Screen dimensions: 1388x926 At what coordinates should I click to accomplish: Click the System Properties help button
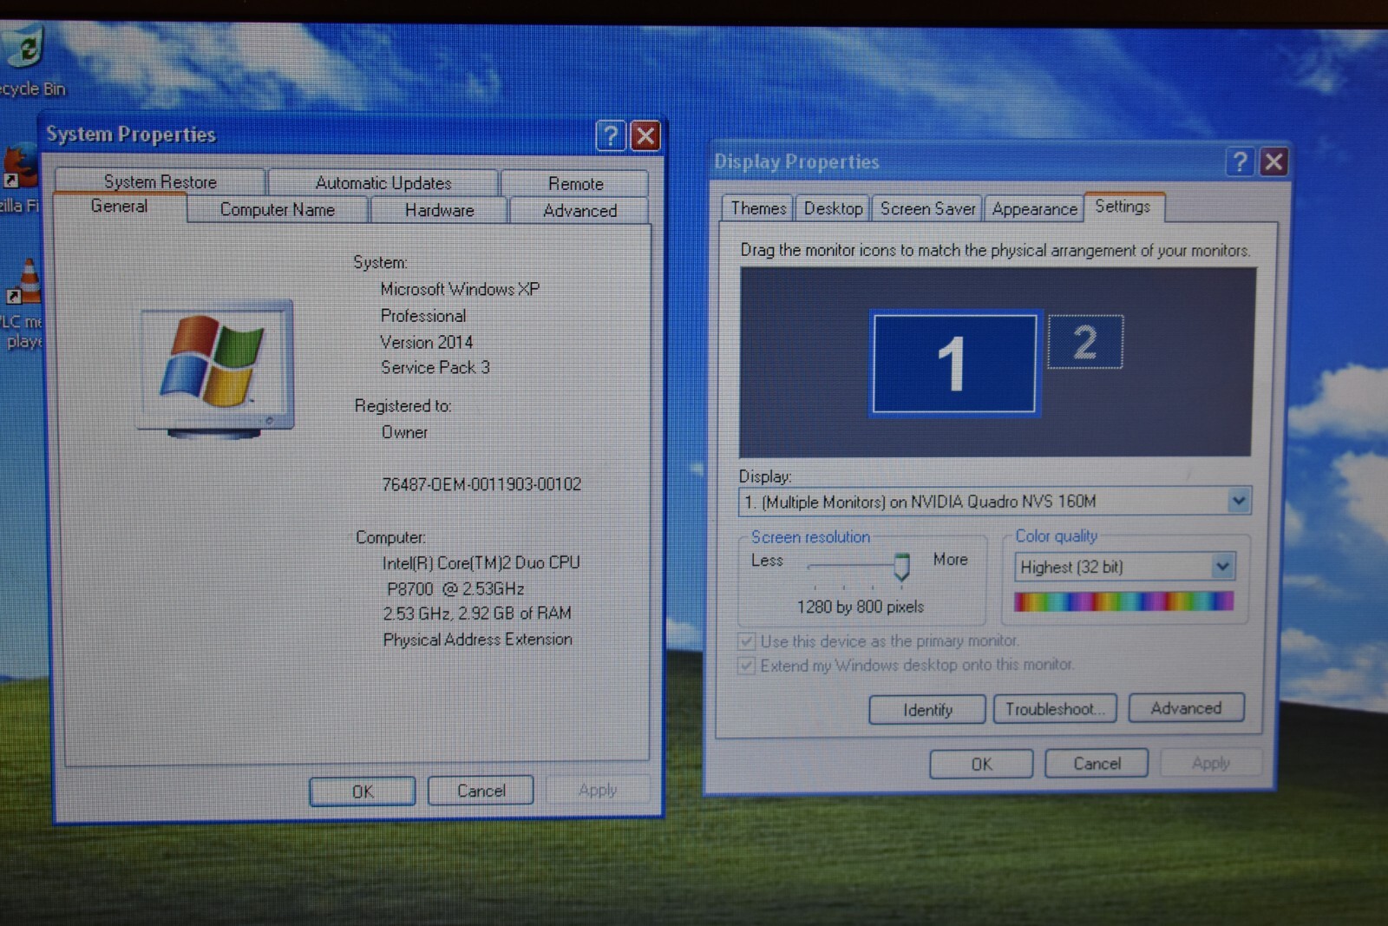point(611,135)
